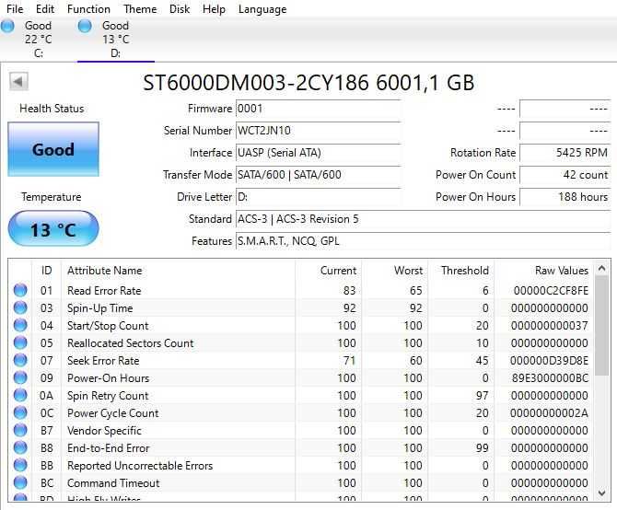Open the Function menu
The image size is (617, 510).
coord(88,8)
